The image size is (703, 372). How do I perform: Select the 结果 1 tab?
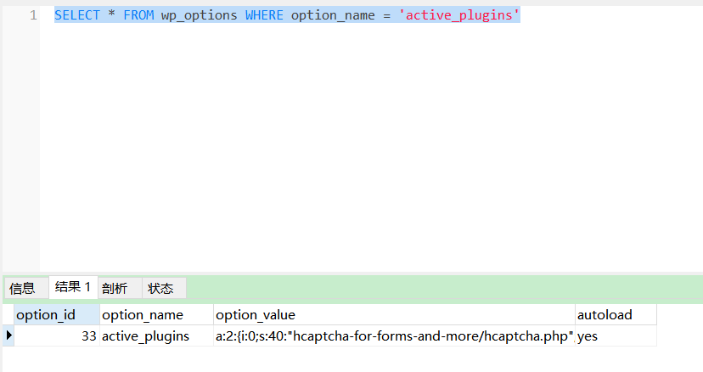(73, 287)
